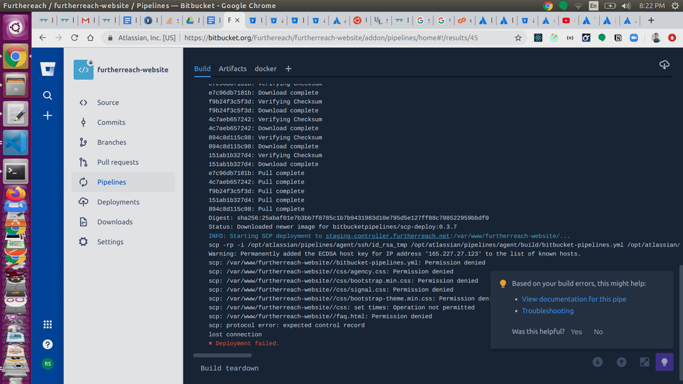Image resolution: width=683 pixels, height=384 pixels.
Task: Answer Yes to Was this helpful
Action: coord(576,332)
